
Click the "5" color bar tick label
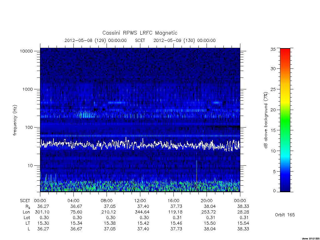tap(274, 172)
